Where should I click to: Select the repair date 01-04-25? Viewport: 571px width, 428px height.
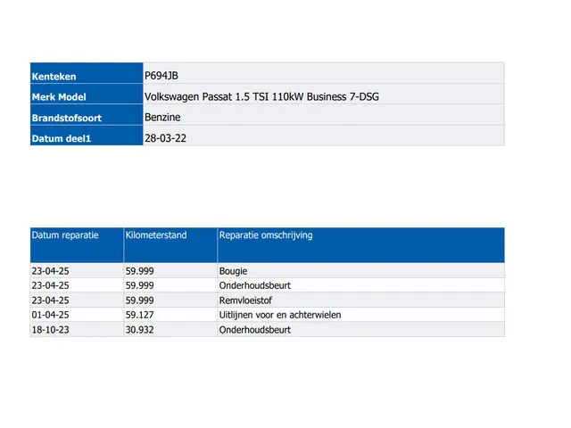(x=50, y=315)
